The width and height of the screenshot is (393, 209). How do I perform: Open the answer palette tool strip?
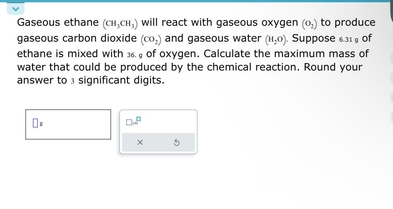coord(158,131)
